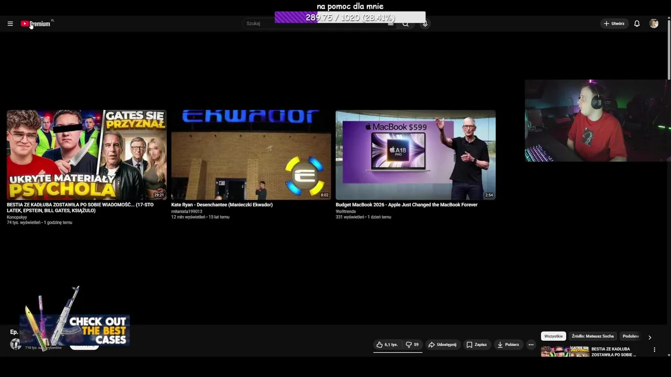The width and height of the screenshot is (671, 377).
Task: Start voice search with microphone icon
Action: (x=425, y=24)
